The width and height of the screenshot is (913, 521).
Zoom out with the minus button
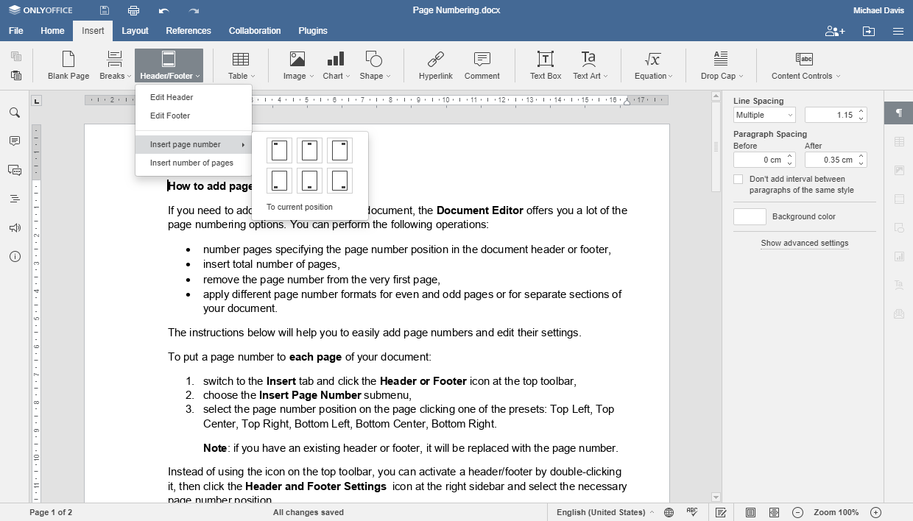click(797, 512)
